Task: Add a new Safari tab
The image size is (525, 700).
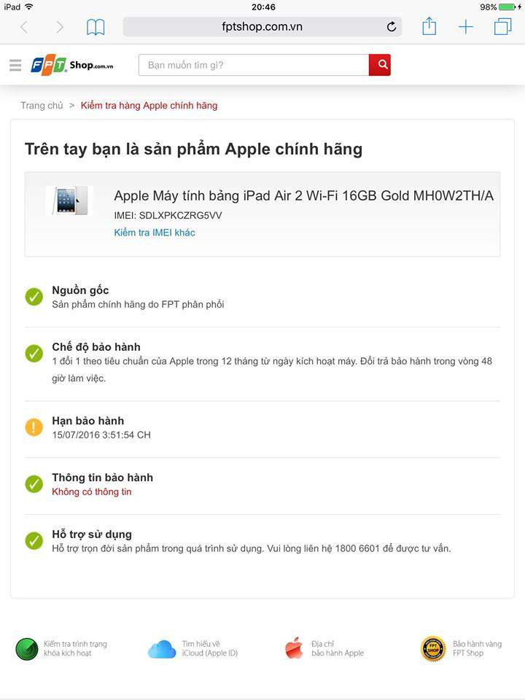Action: click(466, 27)
